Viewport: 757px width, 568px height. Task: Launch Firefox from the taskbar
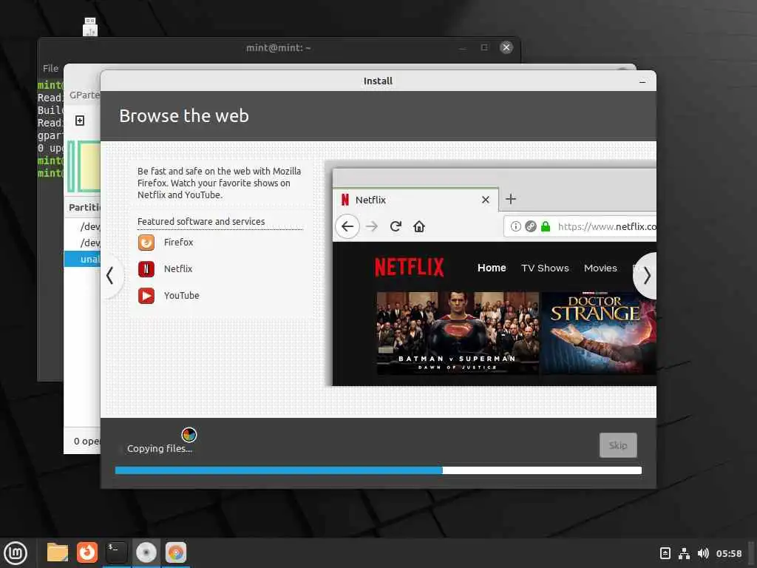[87, 552]
